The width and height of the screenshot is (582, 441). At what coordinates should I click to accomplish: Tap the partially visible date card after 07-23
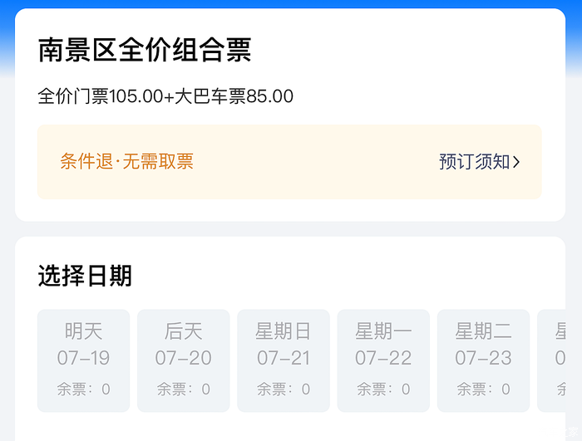[x=560, y=360]
